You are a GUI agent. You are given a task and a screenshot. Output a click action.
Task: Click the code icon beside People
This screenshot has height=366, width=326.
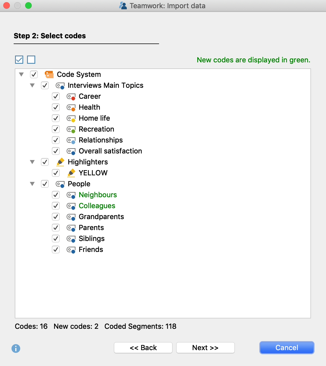(60, 184)
